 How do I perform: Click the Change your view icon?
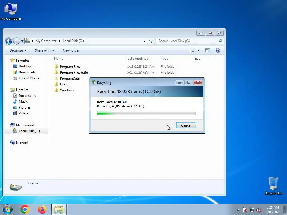(x=192, y=50)
